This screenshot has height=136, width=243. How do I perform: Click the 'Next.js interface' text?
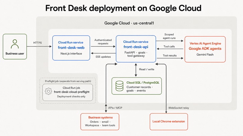coord(71,53)
